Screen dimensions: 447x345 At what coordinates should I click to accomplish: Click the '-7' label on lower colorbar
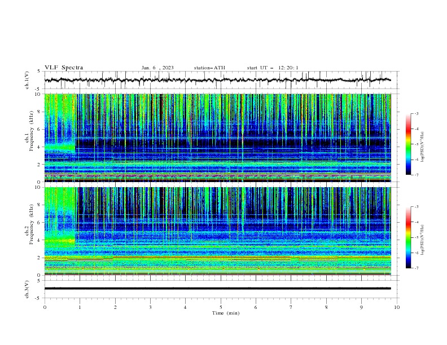click(x=416, y=268)
